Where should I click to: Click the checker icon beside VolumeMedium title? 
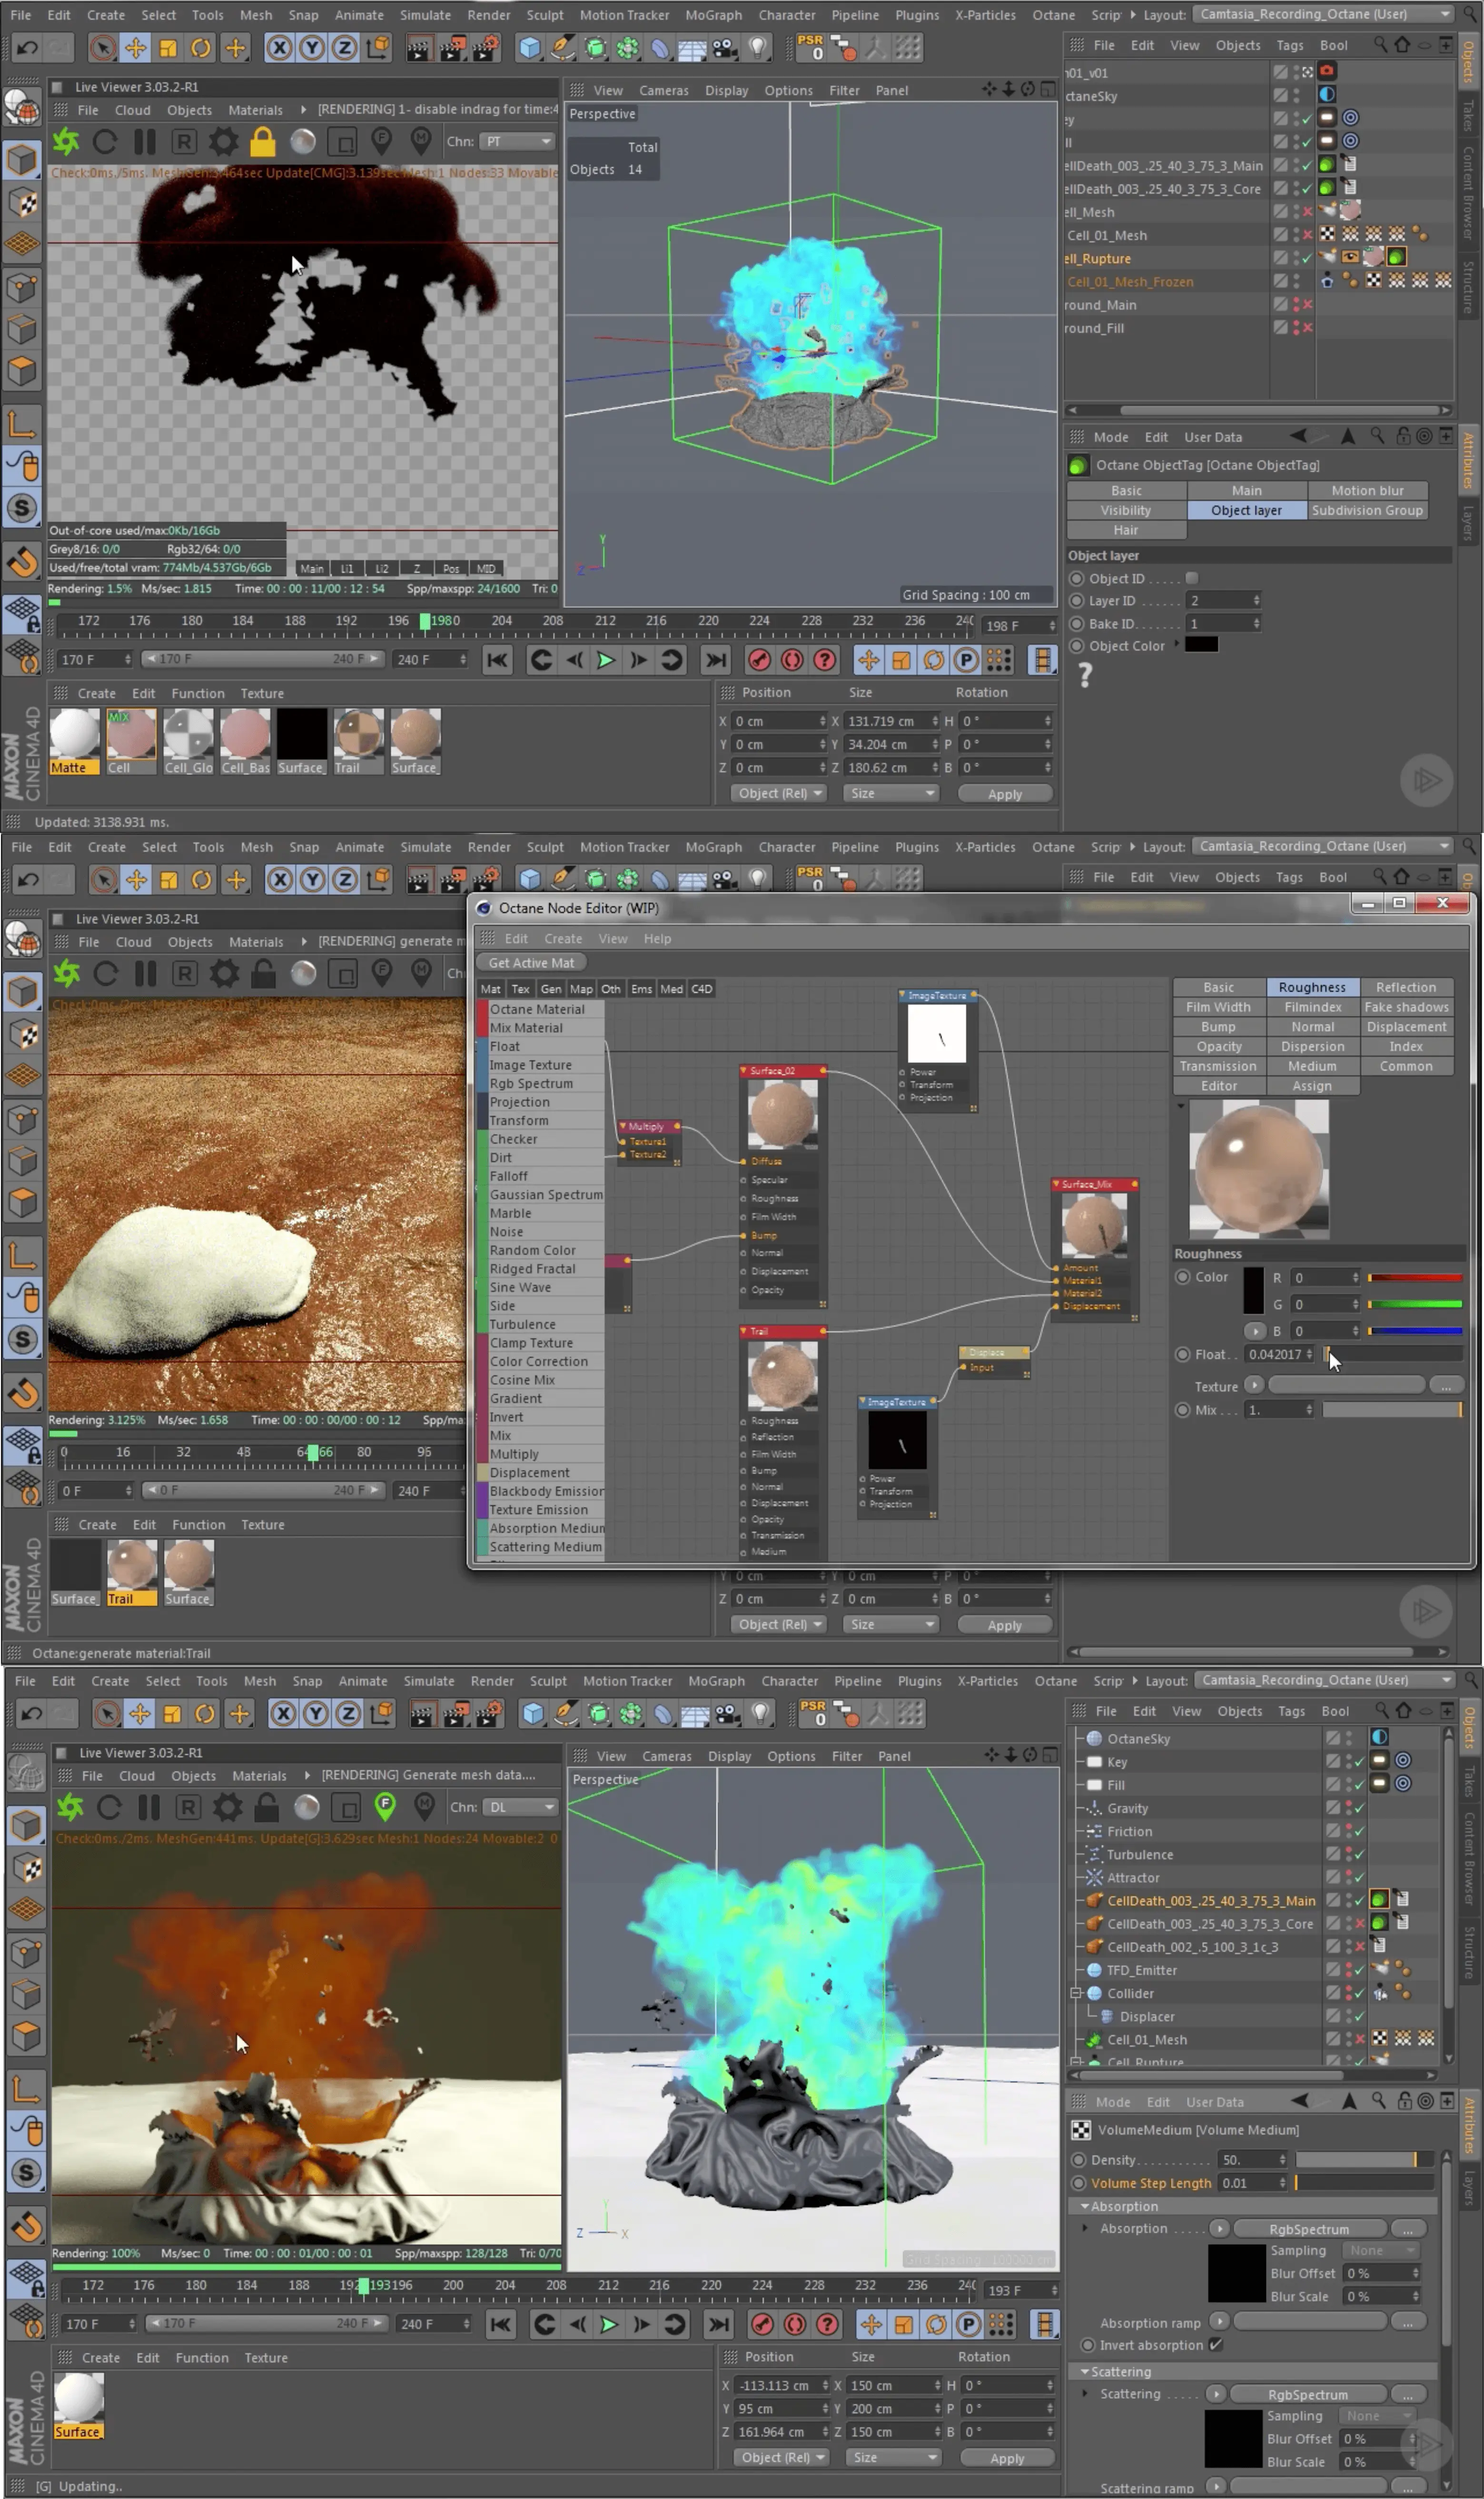[x=1081, y=2130]
